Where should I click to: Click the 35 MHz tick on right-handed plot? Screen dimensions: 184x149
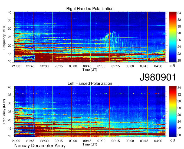pyautogui.click(x=9, y=20)
